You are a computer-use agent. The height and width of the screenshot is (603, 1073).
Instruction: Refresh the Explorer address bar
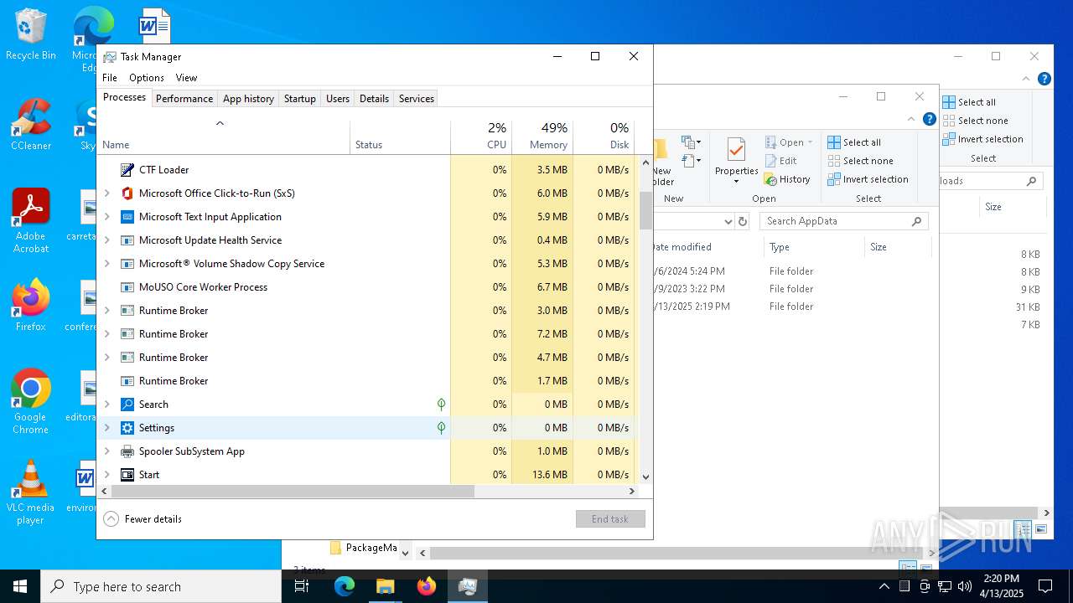(x=742, y=221)
